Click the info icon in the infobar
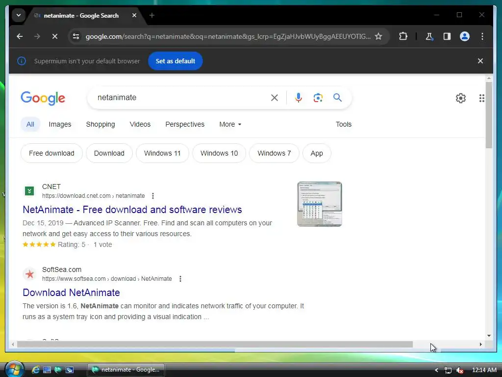The image size is (502, 377). click(x=22, y=61)
